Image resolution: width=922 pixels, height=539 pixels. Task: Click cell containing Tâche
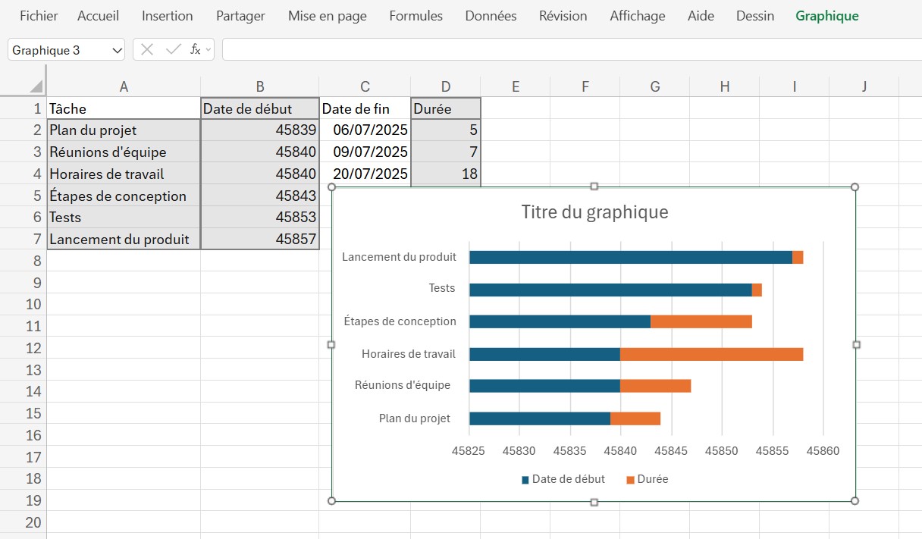(124, 108)
